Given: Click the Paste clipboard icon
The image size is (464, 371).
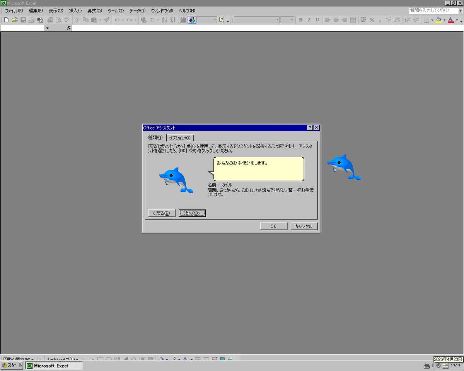Looking at the screenshot, I should point(94,20).
